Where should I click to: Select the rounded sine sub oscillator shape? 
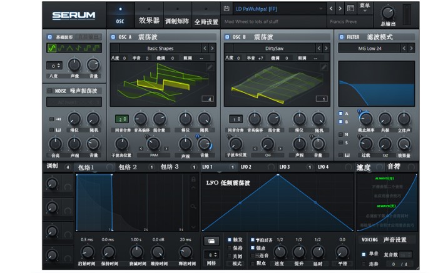point(61,48)
